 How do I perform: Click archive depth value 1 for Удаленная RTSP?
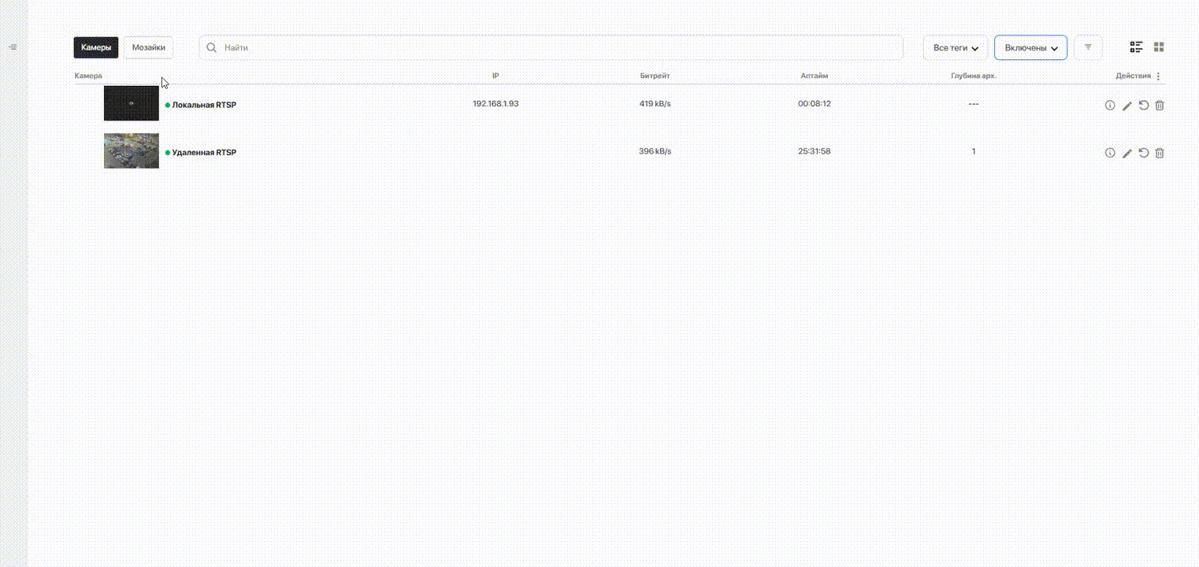point(973,151)
